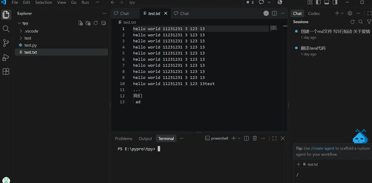Open test.py in Explorer
The image size is (372, 183).
(62, 45)
